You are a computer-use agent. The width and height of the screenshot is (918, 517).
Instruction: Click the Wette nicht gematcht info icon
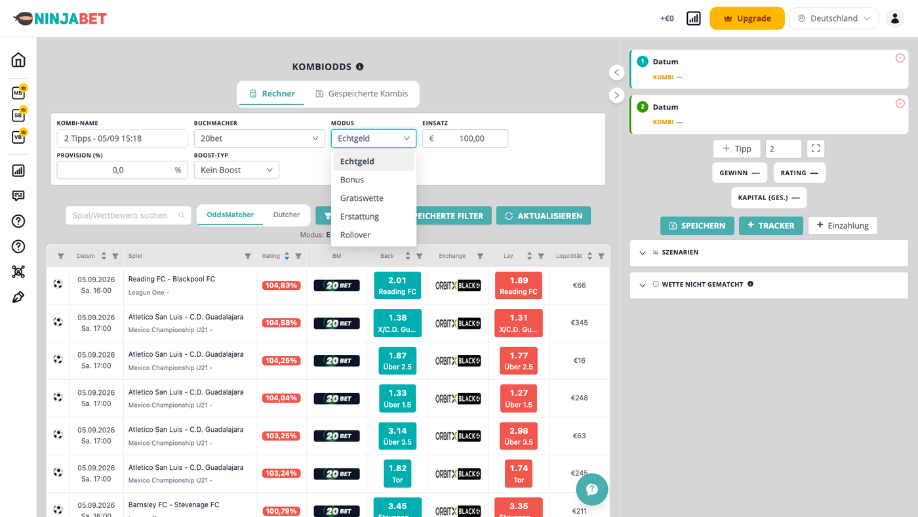(x=750, y=284)
